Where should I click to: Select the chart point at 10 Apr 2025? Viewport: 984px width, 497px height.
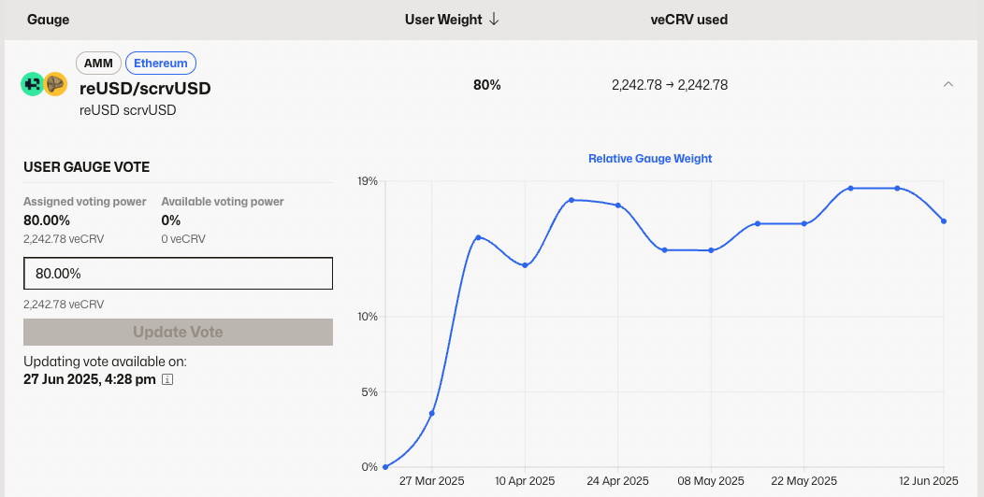click(x=525, y=265)
